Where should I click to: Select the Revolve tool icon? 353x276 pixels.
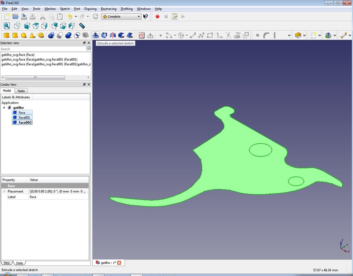pos(104,35)
